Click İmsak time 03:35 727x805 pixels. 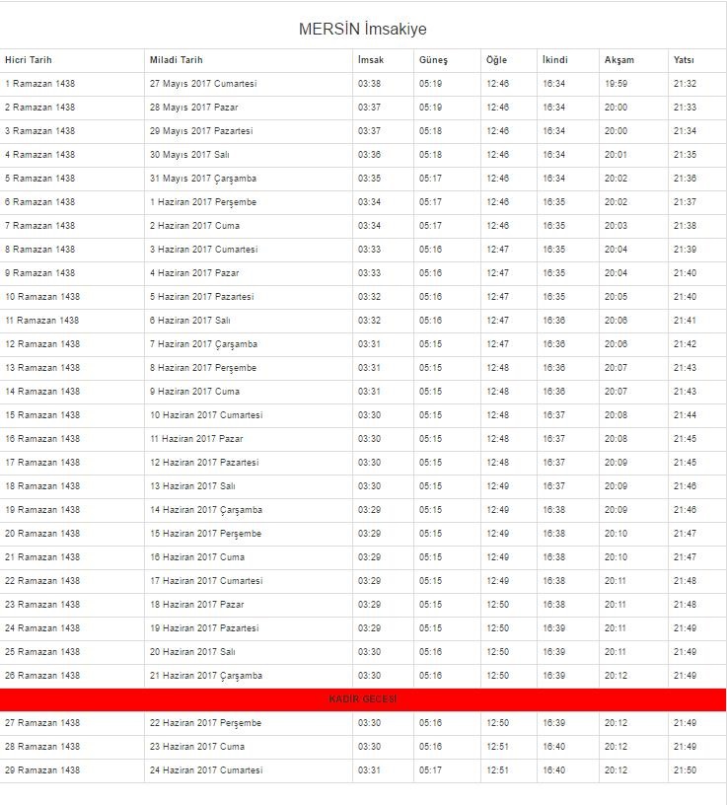pos(369,179)
